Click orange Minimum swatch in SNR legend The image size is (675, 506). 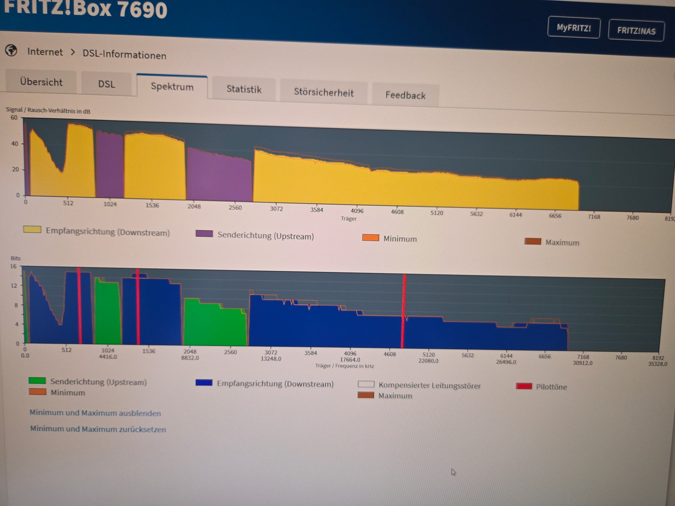[370, 238]
